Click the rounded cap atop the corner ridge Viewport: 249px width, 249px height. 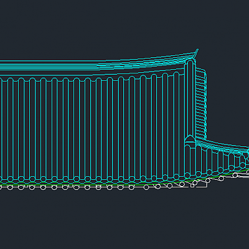click(190, 62)
